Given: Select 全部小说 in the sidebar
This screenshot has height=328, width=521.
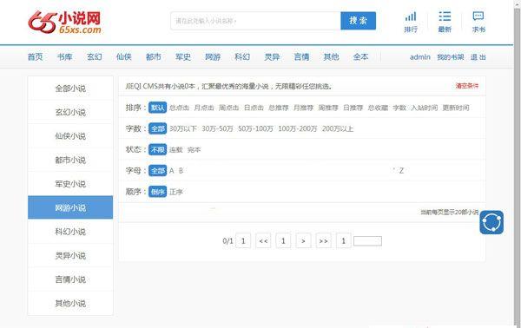Looking at the screenshot, I should coord(70,89).
